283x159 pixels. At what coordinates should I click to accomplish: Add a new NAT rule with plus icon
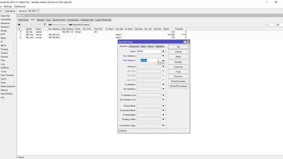point(19,25)
